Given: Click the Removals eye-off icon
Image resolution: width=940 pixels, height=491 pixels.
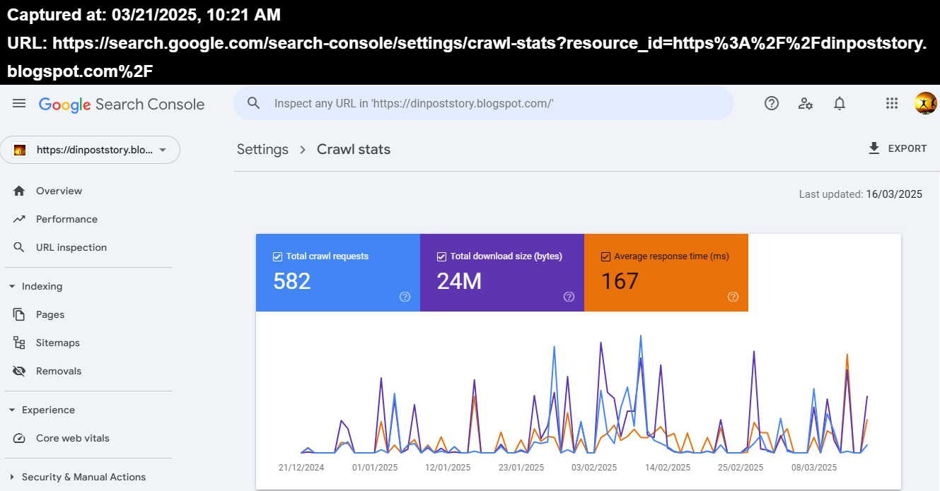Looking at the screenshot, I should 19,371.
